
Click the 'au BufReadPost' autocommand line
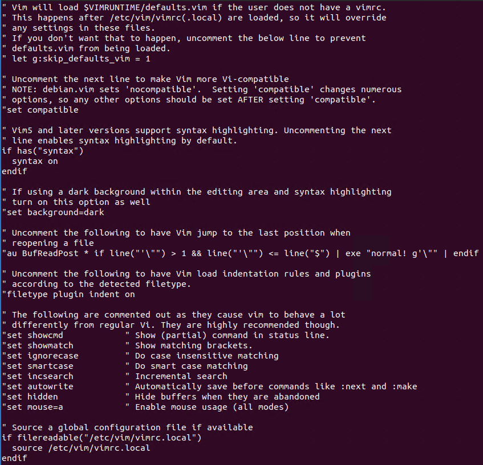(240, 253)
